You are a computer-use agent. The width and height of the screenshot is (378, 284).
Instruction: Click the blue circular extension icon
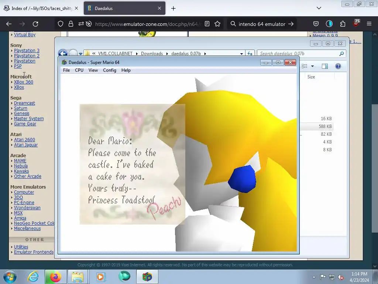click(x=329, y=24)
